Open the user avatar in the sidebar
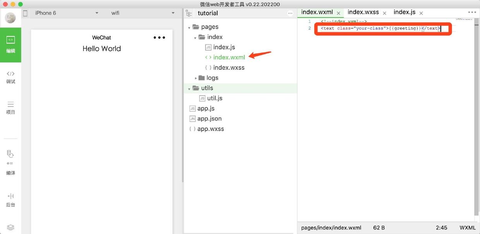Image resolution: width=480 pixels, height=234 pixels. [x=10, y=17]
